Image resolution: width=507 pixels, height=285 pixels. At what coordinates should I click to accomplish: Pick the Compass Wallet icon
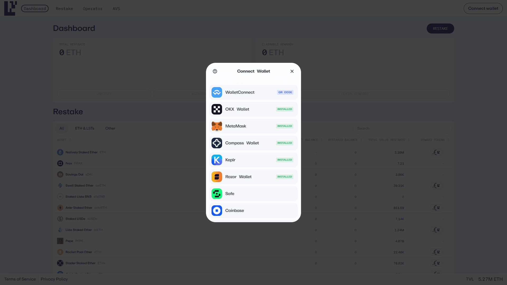click(217, 143)
